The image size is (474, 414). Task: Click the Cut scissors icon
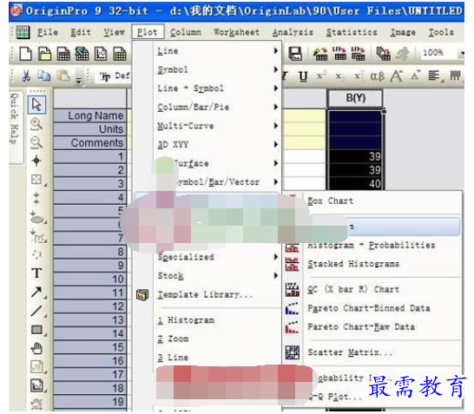pos(26,76)
